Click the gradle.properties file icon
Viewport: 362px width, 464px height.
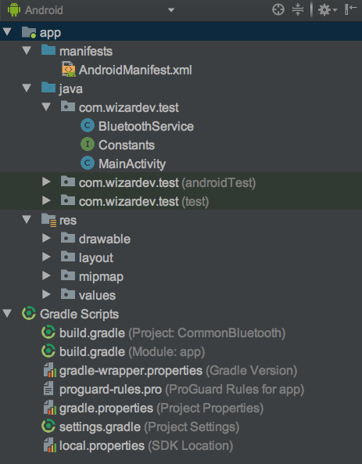coord(50,408)
